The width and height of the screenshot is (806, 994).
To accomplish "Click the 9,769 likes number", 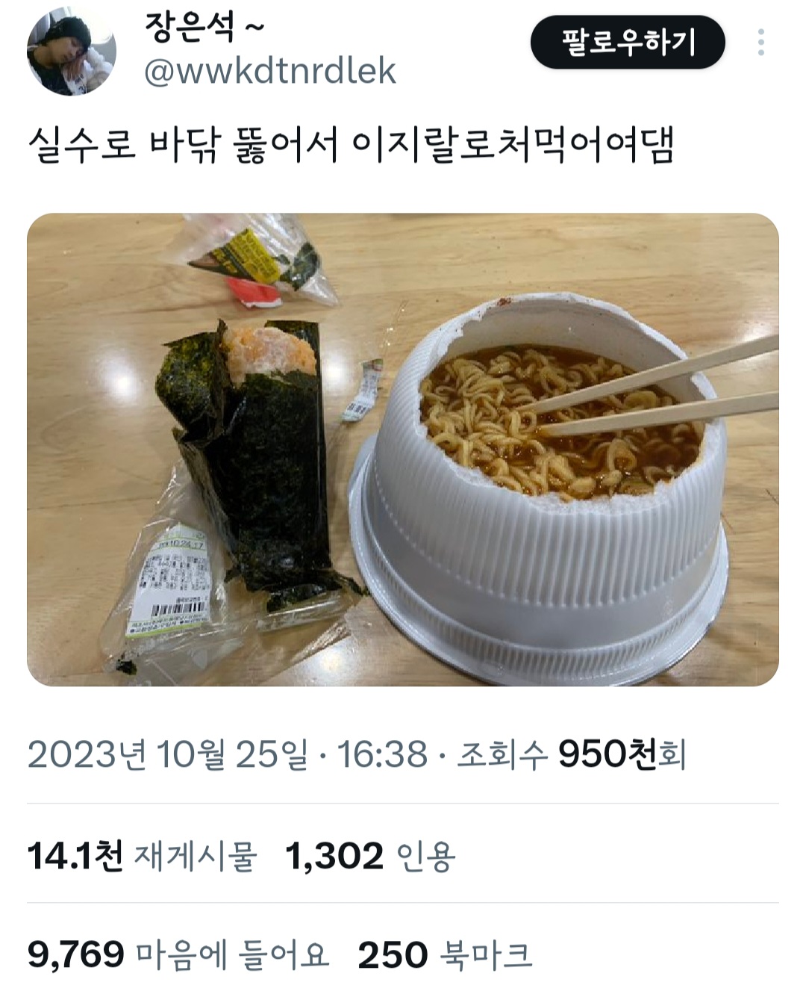I will click(x=75, y=954).
